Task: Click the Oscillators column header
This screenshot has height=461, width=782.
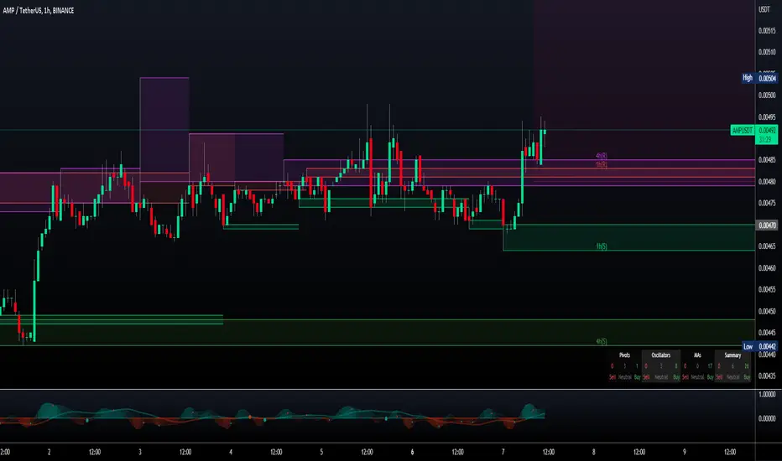Action: click(x=661, y=355)
